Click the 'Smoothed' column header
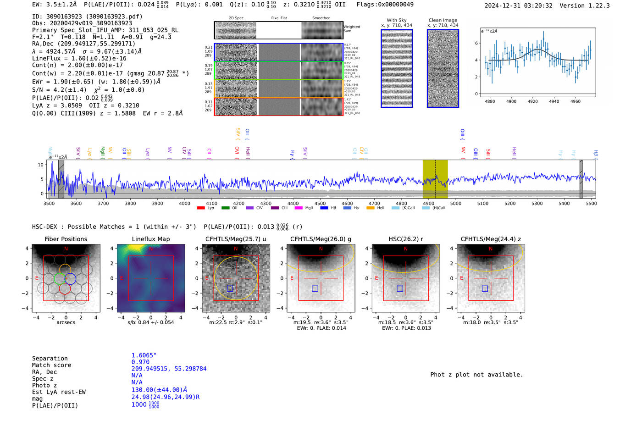 click(321, 18)
